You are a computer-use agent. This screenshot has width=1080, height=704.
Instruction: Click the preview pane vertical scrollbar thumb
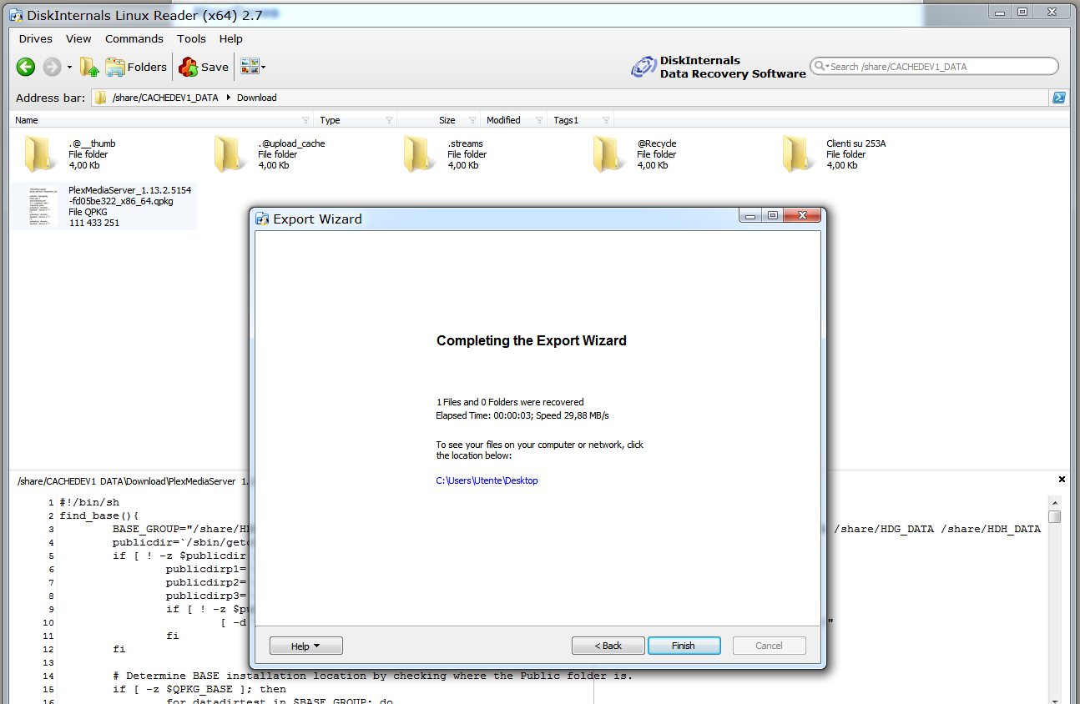(1055, 515)
